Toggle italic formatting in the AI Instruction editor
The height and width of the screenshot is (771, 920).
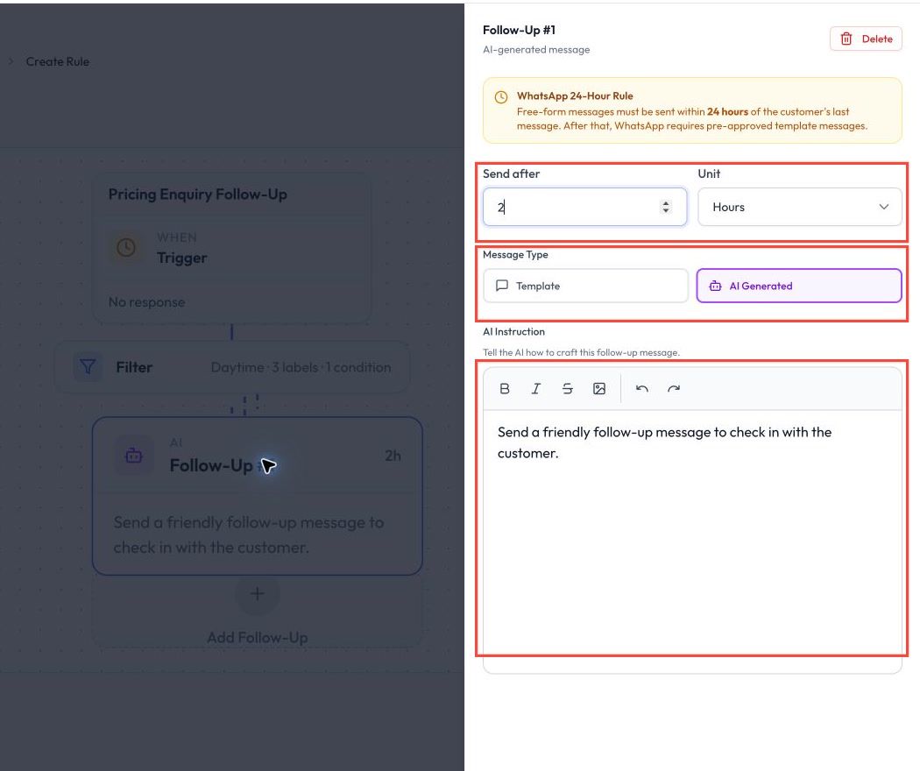(x=535, y=388)
